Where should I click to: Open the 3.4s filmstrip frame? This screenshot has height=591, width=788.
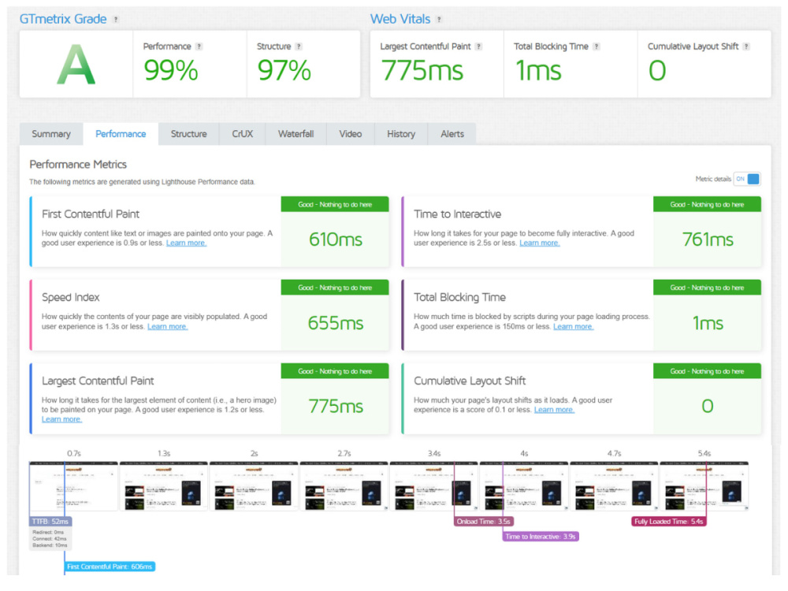coord(434,486)
